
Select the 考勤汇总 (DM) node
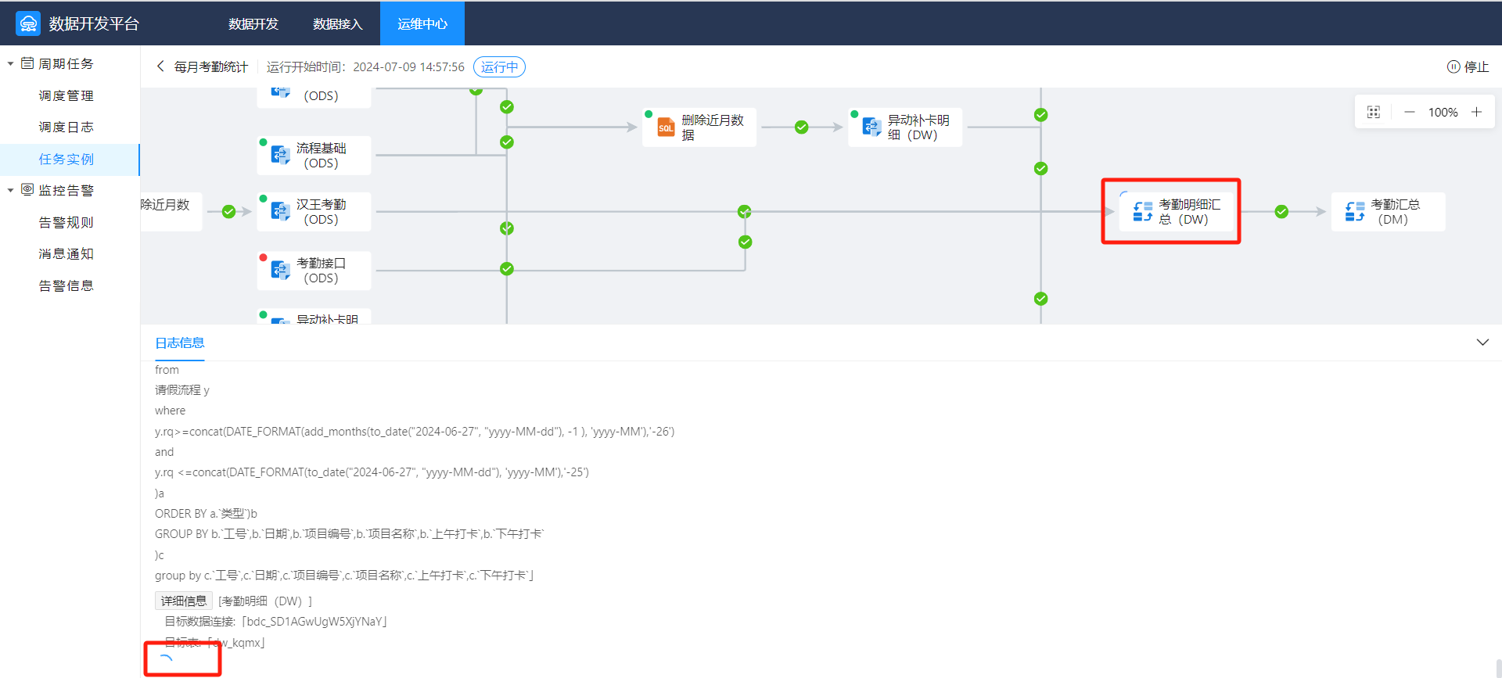click(1388, 212)
